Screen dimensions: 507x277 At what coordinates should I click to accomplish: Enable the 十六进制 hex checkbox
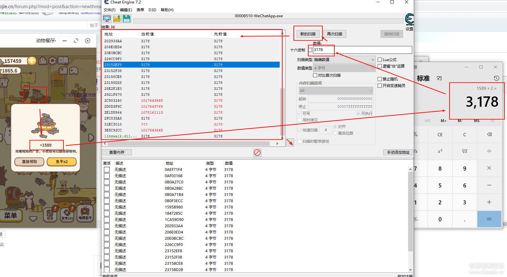point(310,50)
